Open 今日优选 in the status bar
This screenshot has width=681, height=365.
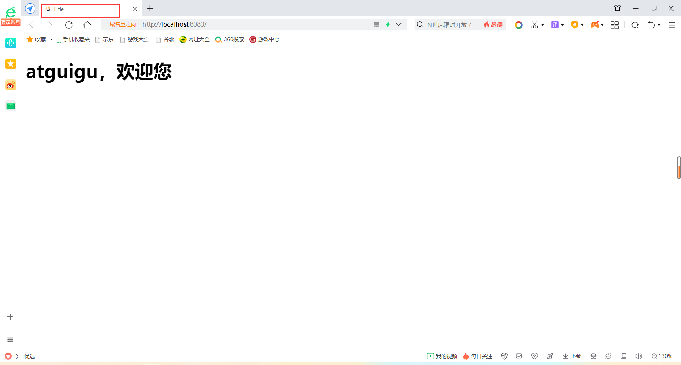click(20, 356)
